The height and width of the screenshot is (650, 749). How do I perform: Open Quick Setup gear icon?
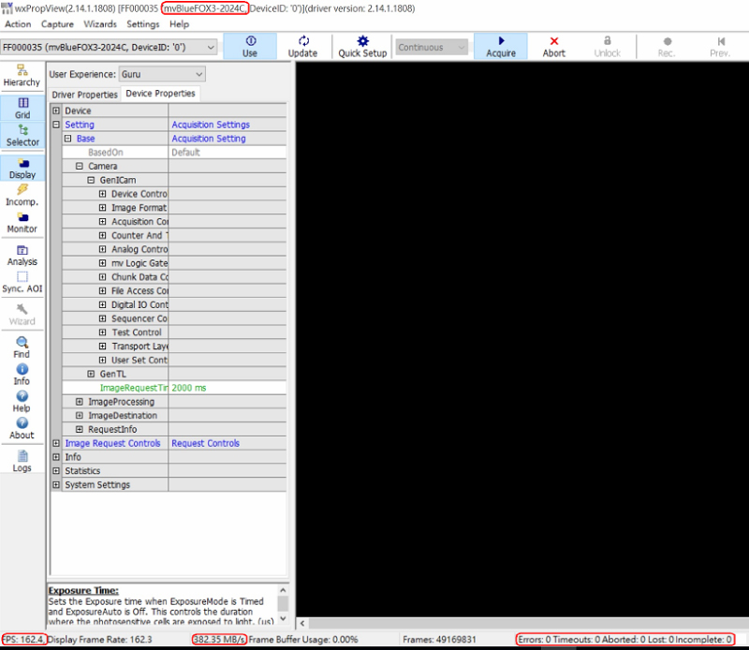[362, 41]
